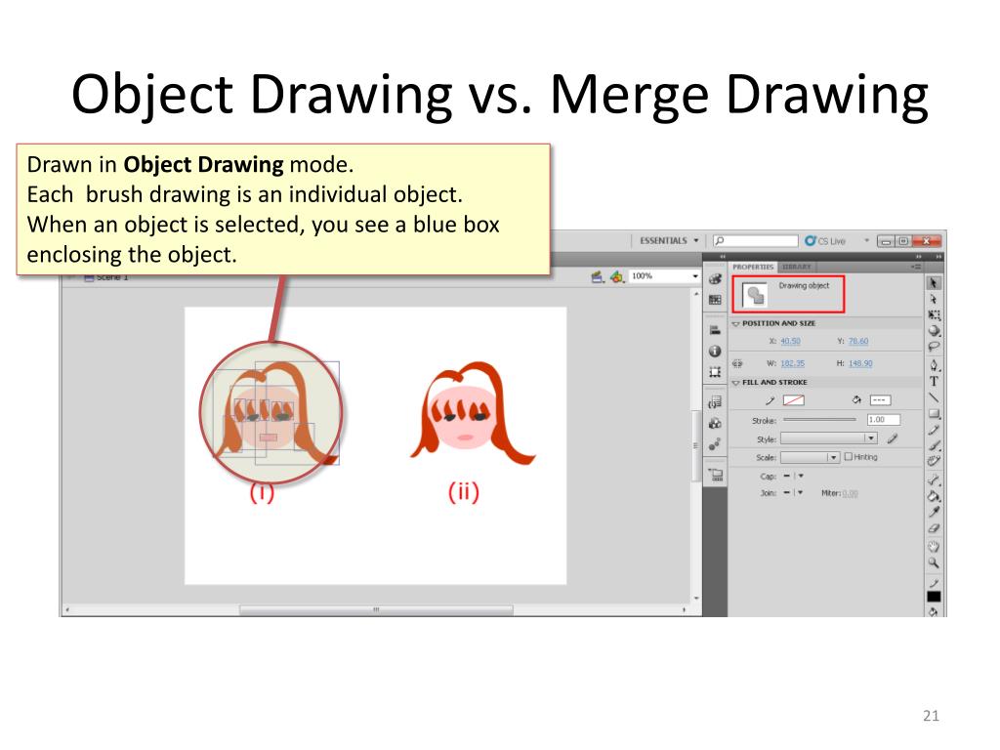Click the Stroke thickness slider

pos(819,420)
